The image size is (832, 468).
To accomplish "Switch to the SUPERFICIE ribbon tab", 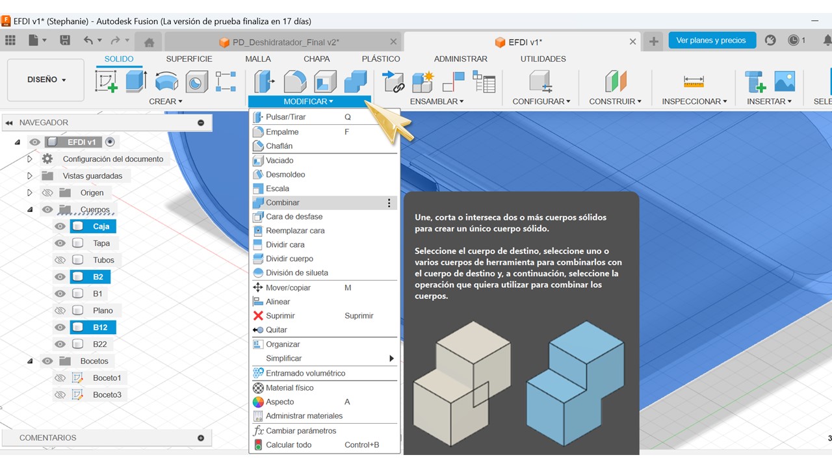I will [188, 58].
